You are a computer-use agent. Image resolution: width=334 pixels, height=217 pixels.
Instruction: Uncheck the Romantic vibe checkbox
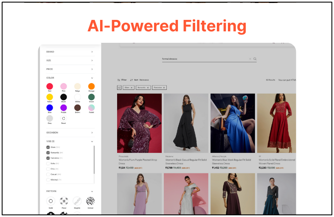48,153
